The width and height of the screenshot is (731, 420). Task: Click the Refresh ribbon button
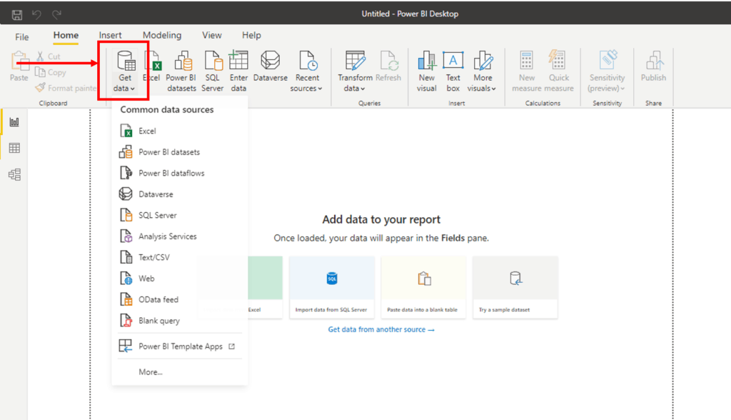coord(388,66)
